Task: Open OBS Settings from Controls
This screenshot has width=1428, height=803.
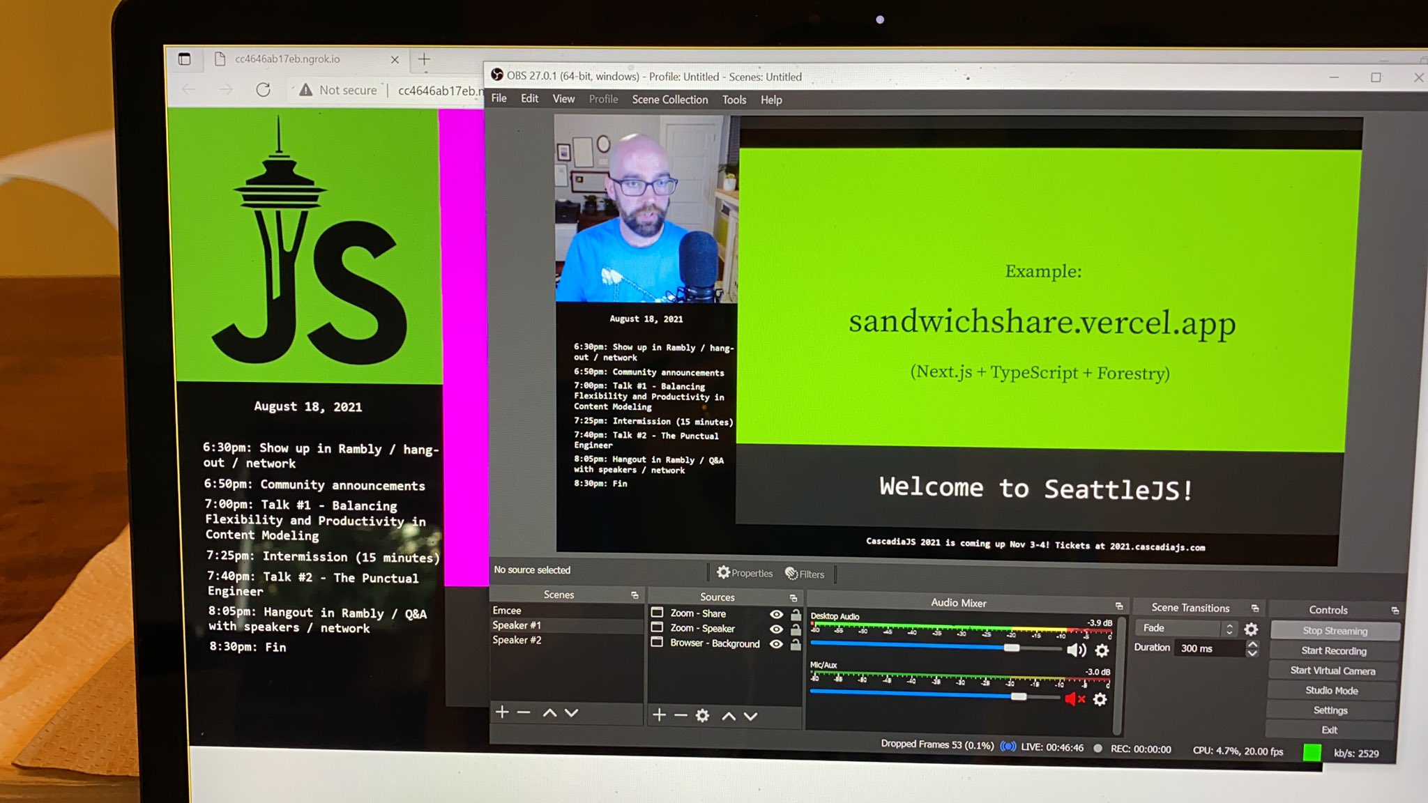Action: (x=1330, y=710)
